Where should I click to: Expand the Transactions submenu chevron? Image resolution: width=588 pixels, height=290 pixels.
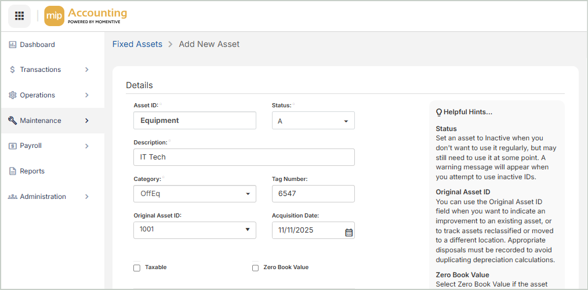tap(87, 70)
